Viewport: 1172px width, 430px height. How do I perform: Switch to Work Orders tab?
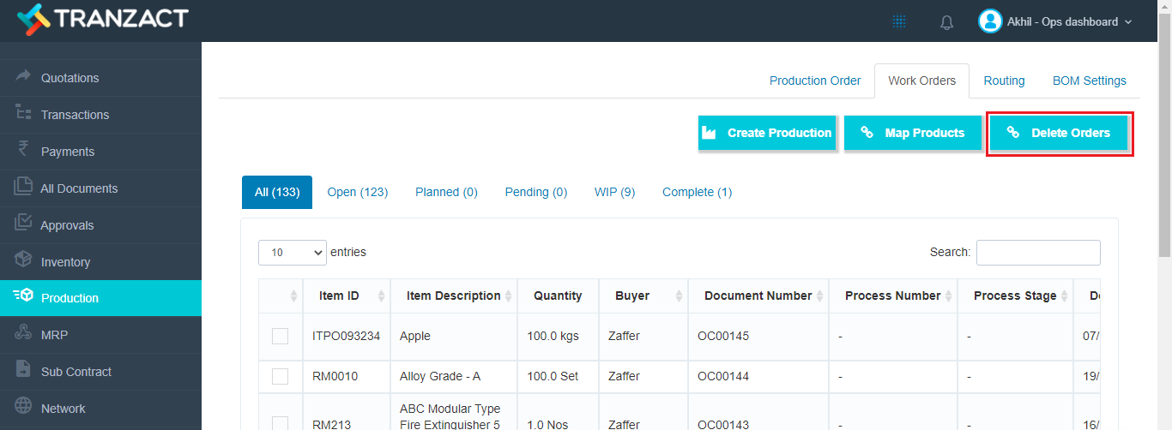[x=921, y=81]
